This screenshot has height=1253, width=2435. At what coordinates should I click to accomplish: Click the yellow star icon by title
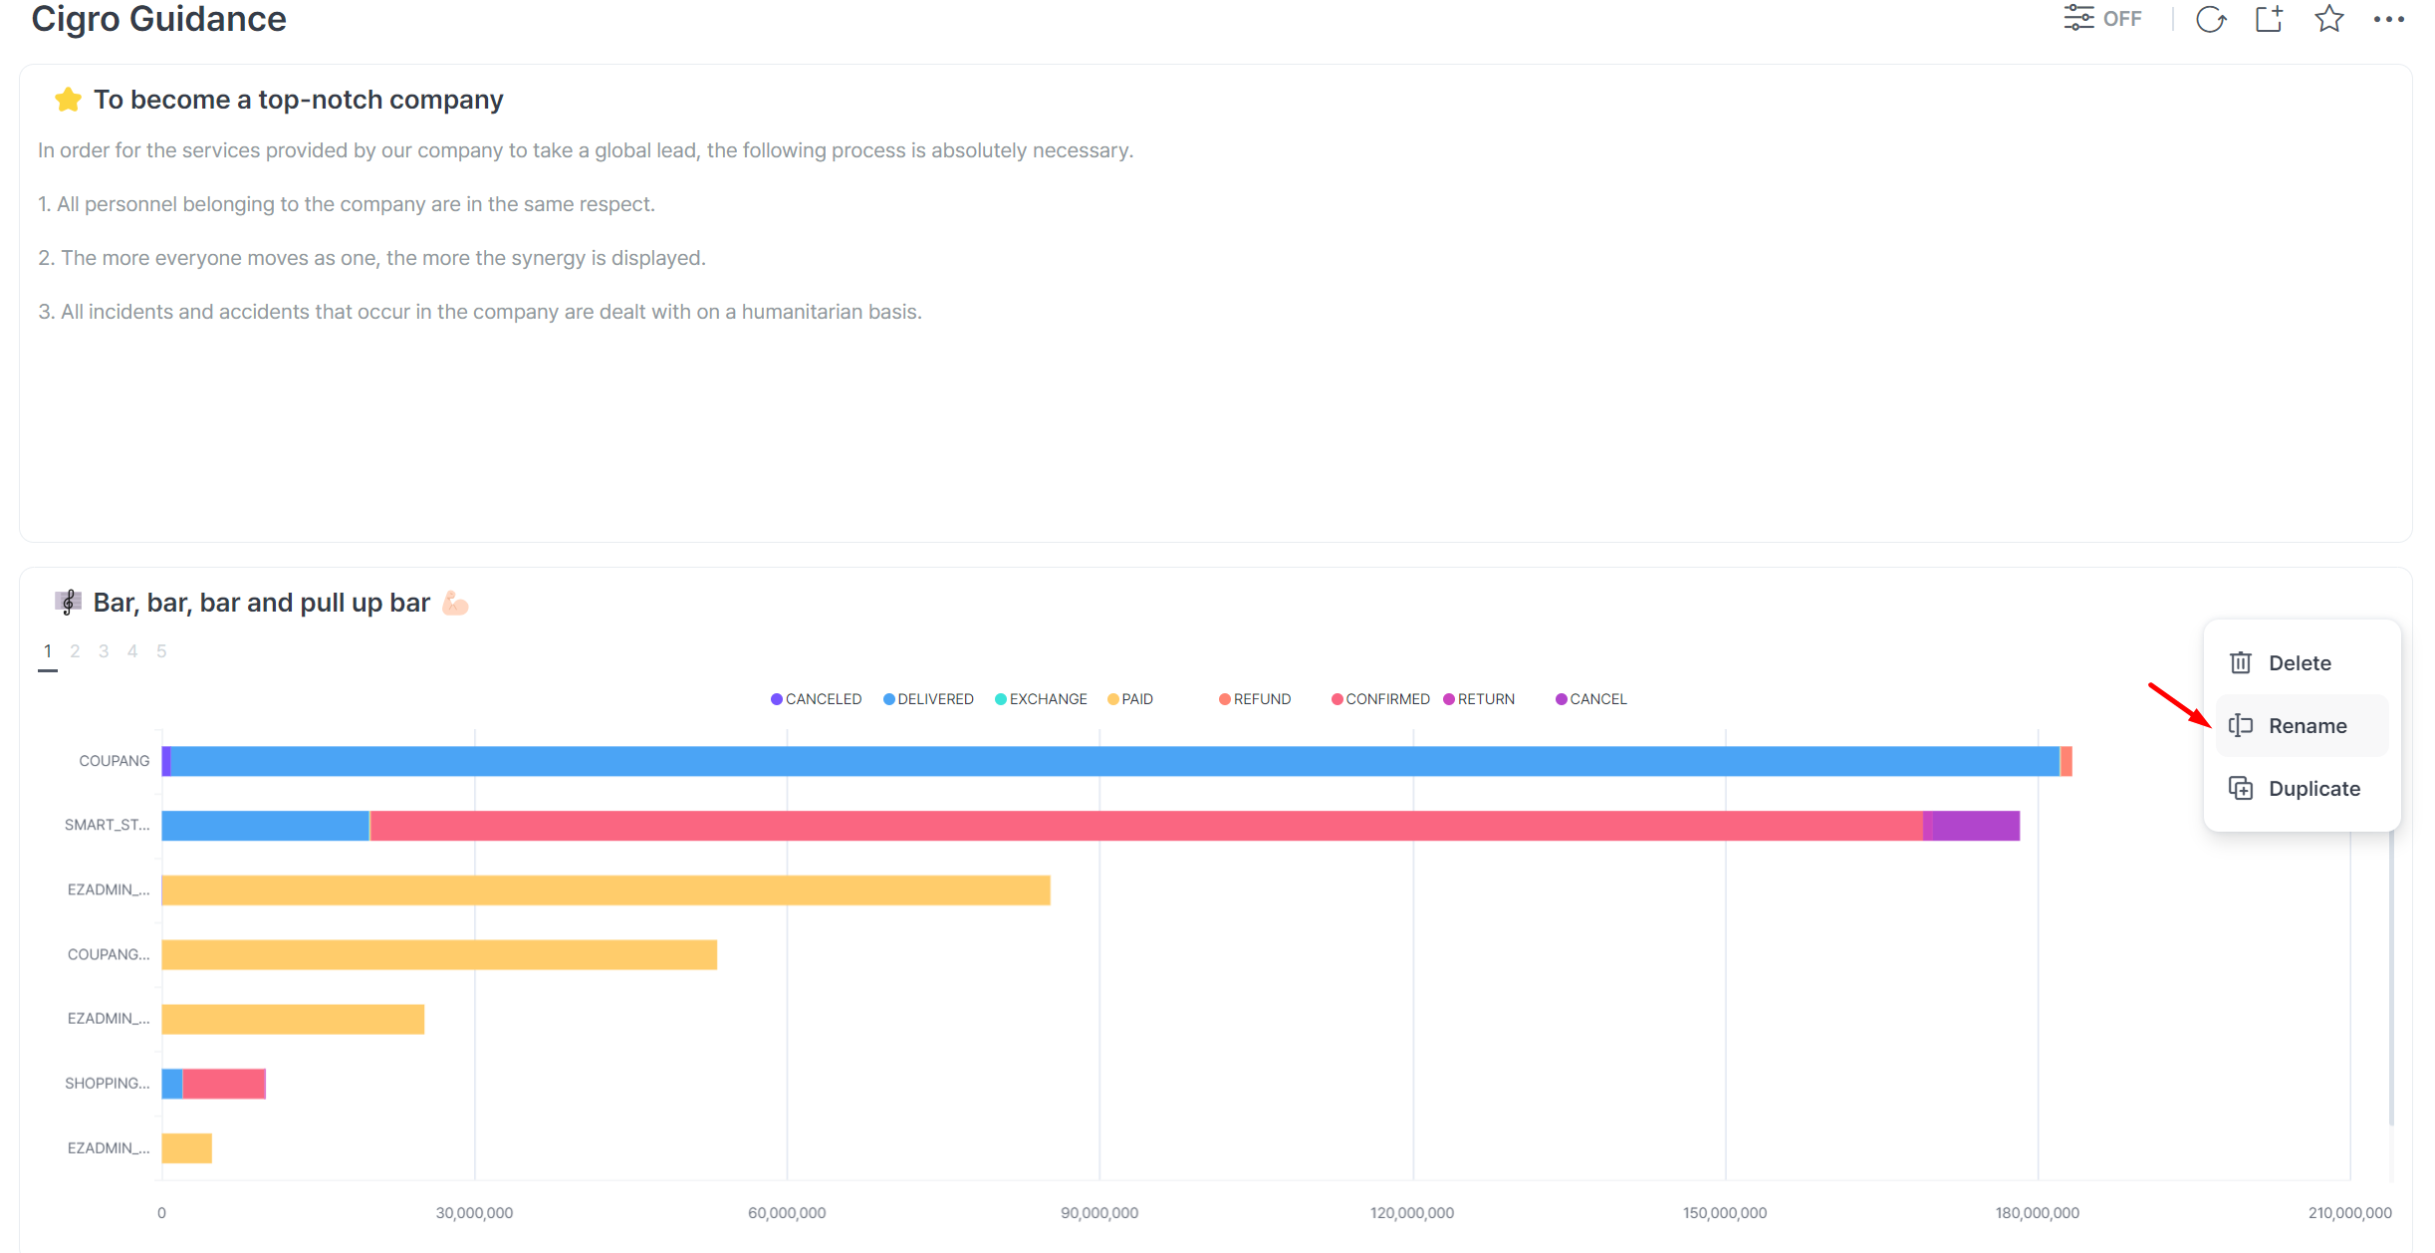tap(68, 100)
